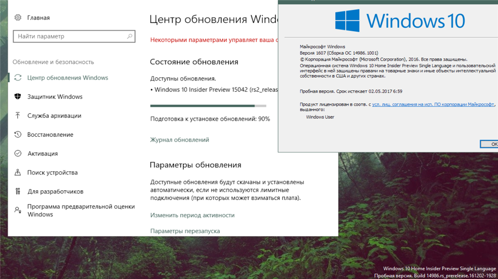Image resolution: width=498 pixels, height=279 pixels.
Task: Click the Восстановление history clock icon
Action: (x=18, y=134)
